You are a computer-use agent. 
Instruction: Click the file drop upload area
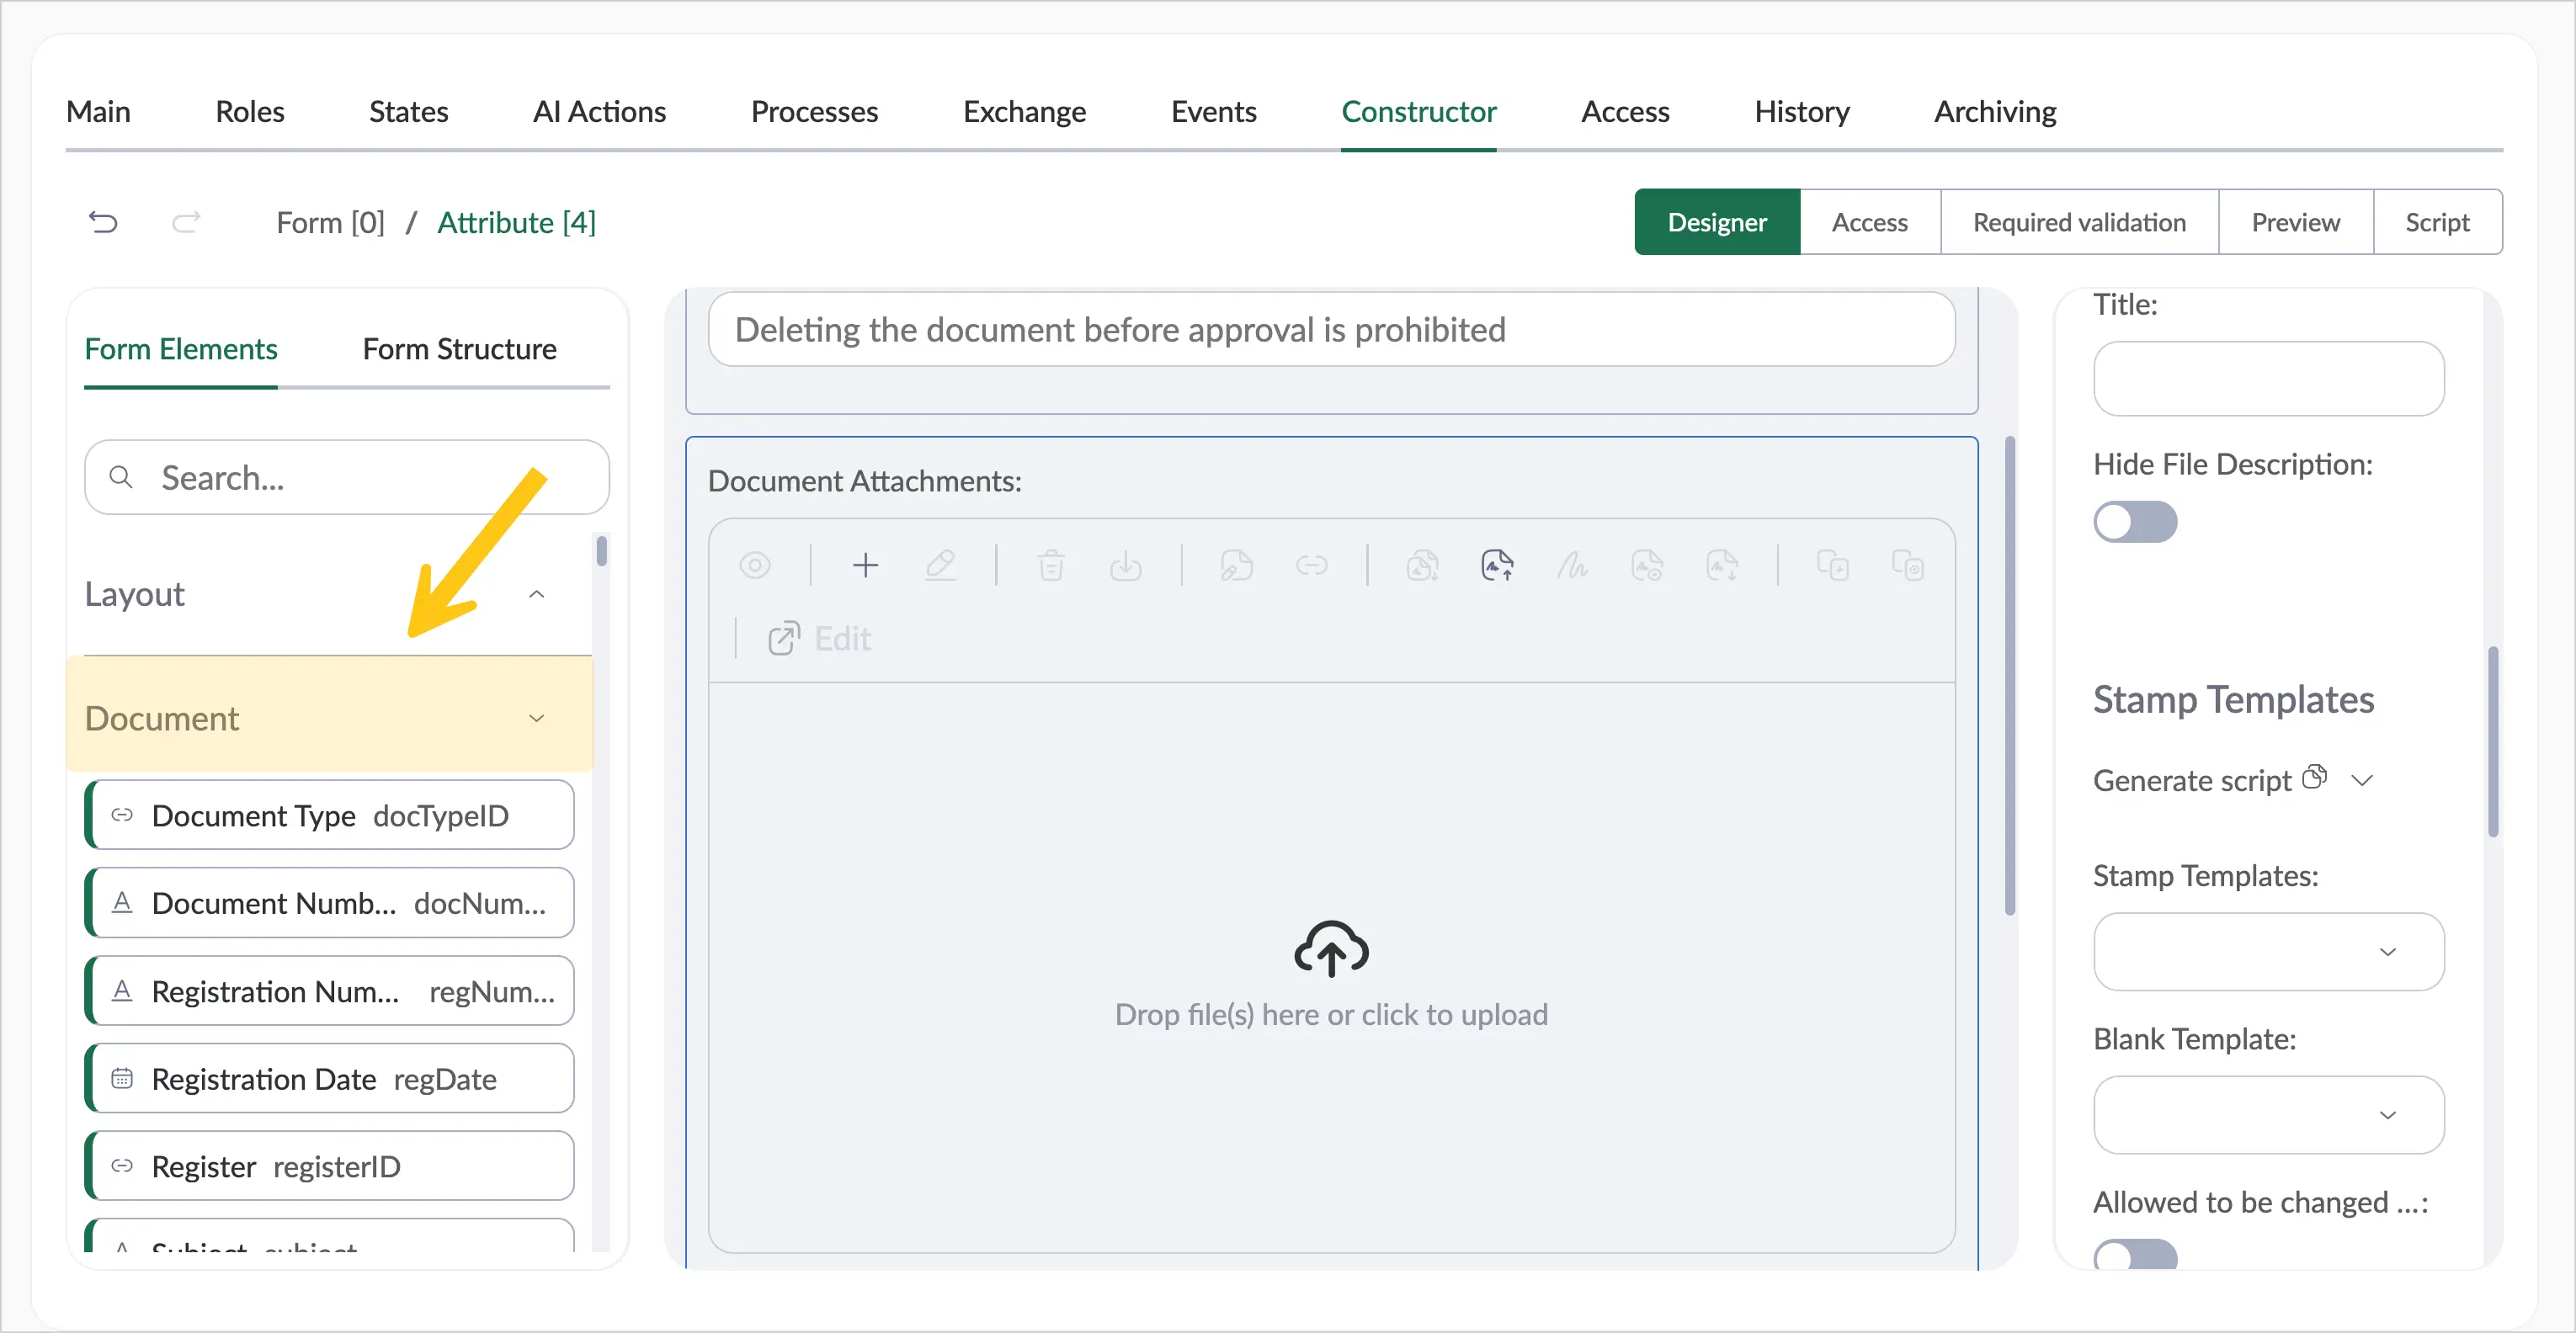[x=1331, y=967]
